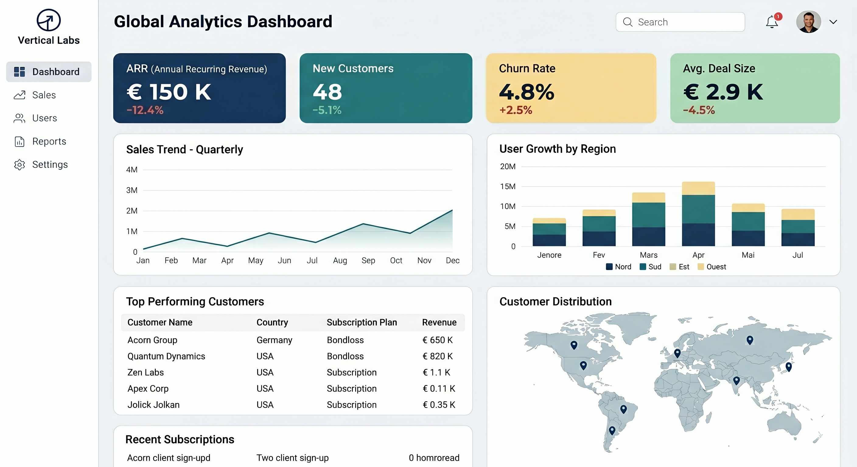Click the Settings gear icon in sidebar
This screenshot has height=467, width=857.
pyautogui.click(x=19, y=165)
